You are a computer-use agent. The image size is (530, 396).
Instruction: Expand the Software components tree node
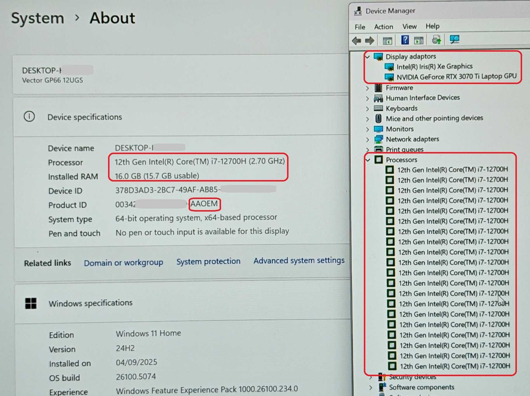tap(371, 388)
